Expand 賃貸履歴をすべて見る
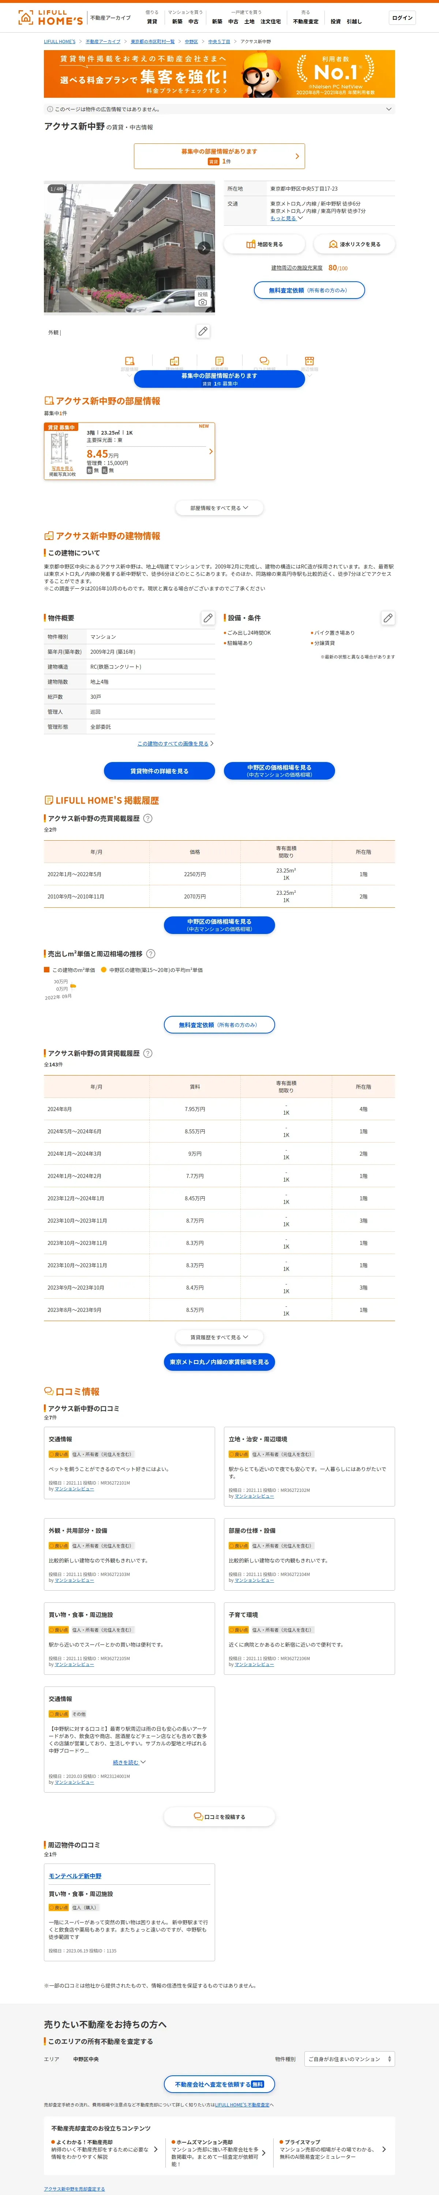Viewport: 439px width, 2195px height. pyautogui.click(x=219, y=1337)
